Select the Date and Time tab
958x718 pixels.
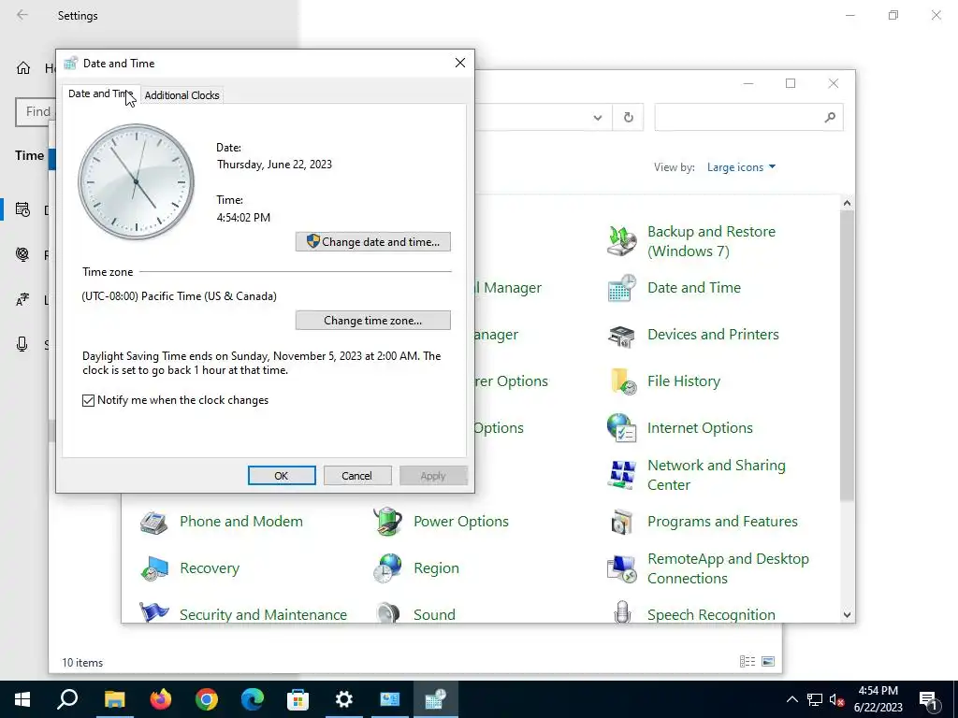[x=101, y=93]
